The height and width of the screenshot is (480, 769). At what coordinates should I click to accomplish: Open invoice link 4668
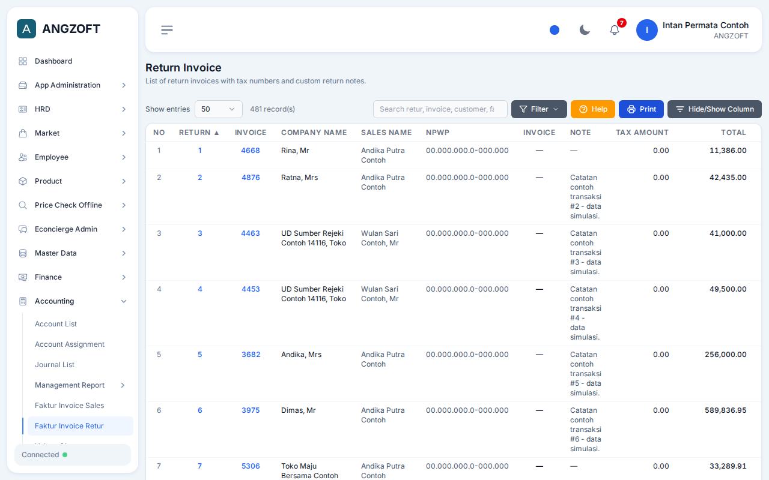click(251, 151)
